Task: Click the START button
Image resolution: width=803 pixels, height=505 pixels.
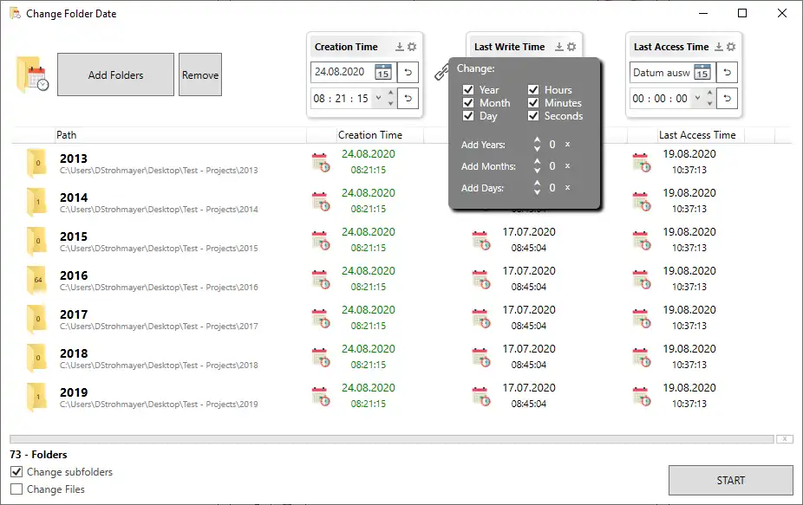Action: (x=731, y=481)
